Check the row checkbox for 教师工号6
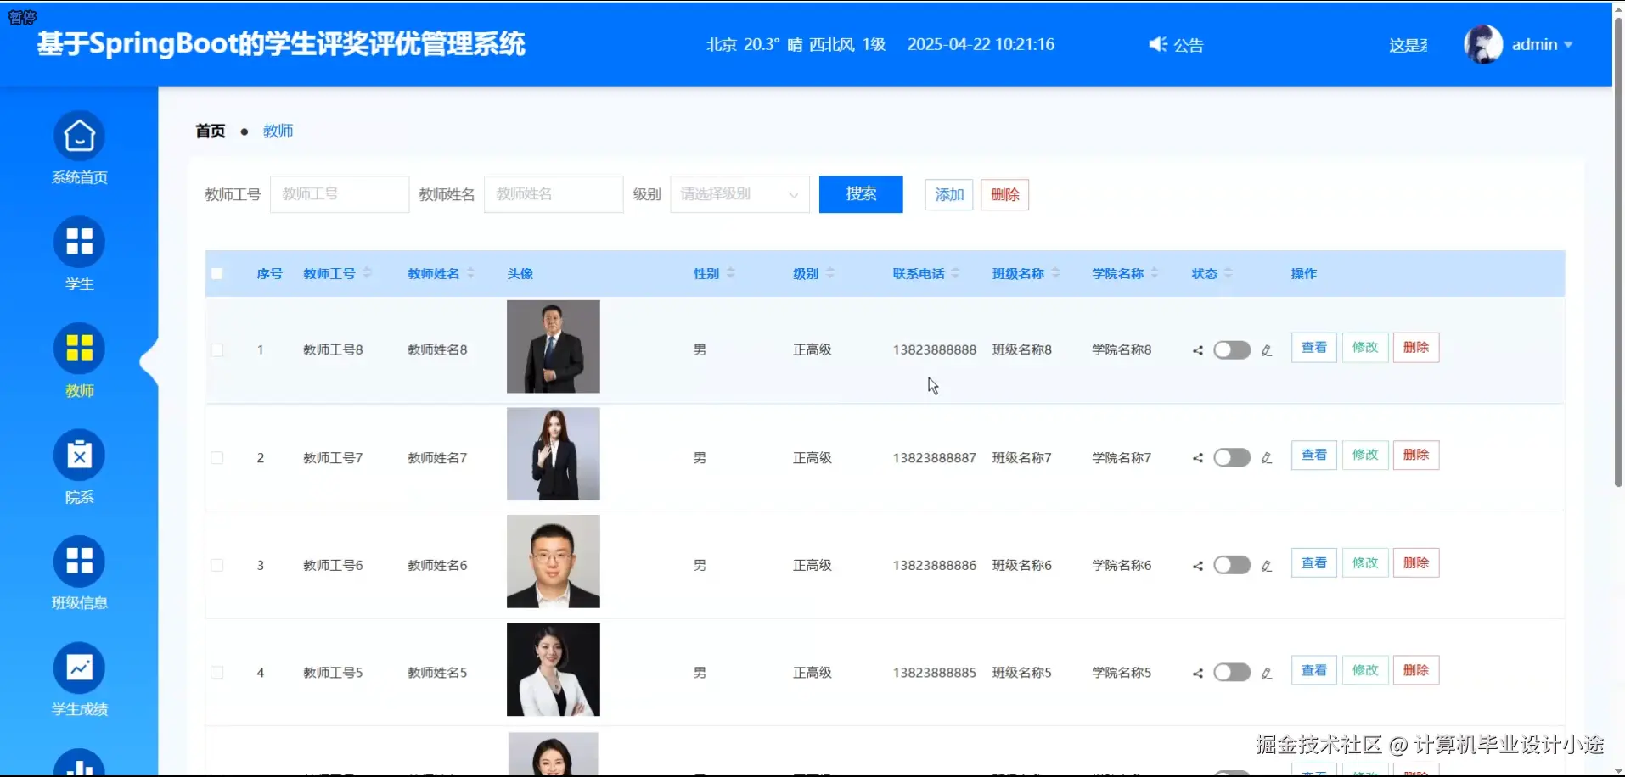This screenshot has width=1625, height=777. tap(218, 565)
